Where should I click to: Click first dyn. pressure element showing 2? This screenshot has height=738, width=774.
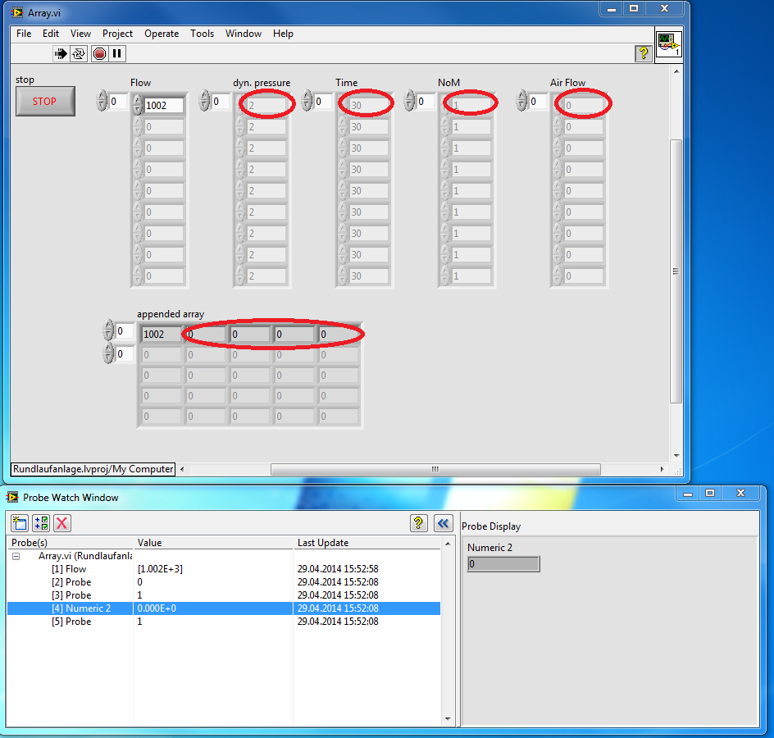click(266, 105)
